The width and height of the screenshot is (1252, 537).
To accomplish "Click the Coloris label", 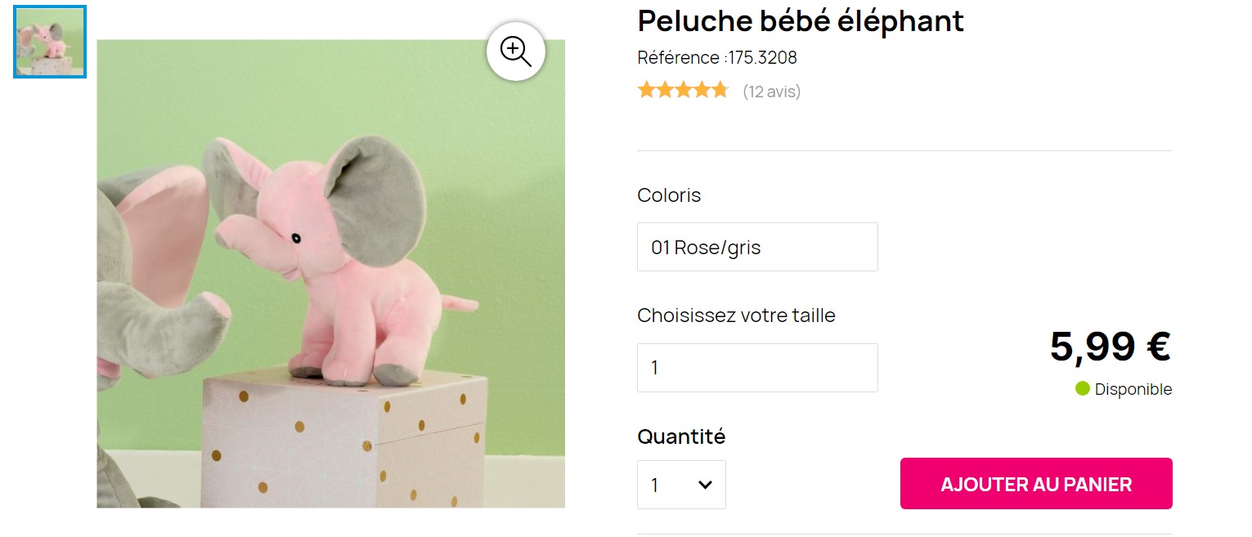I will coord(669,195).
